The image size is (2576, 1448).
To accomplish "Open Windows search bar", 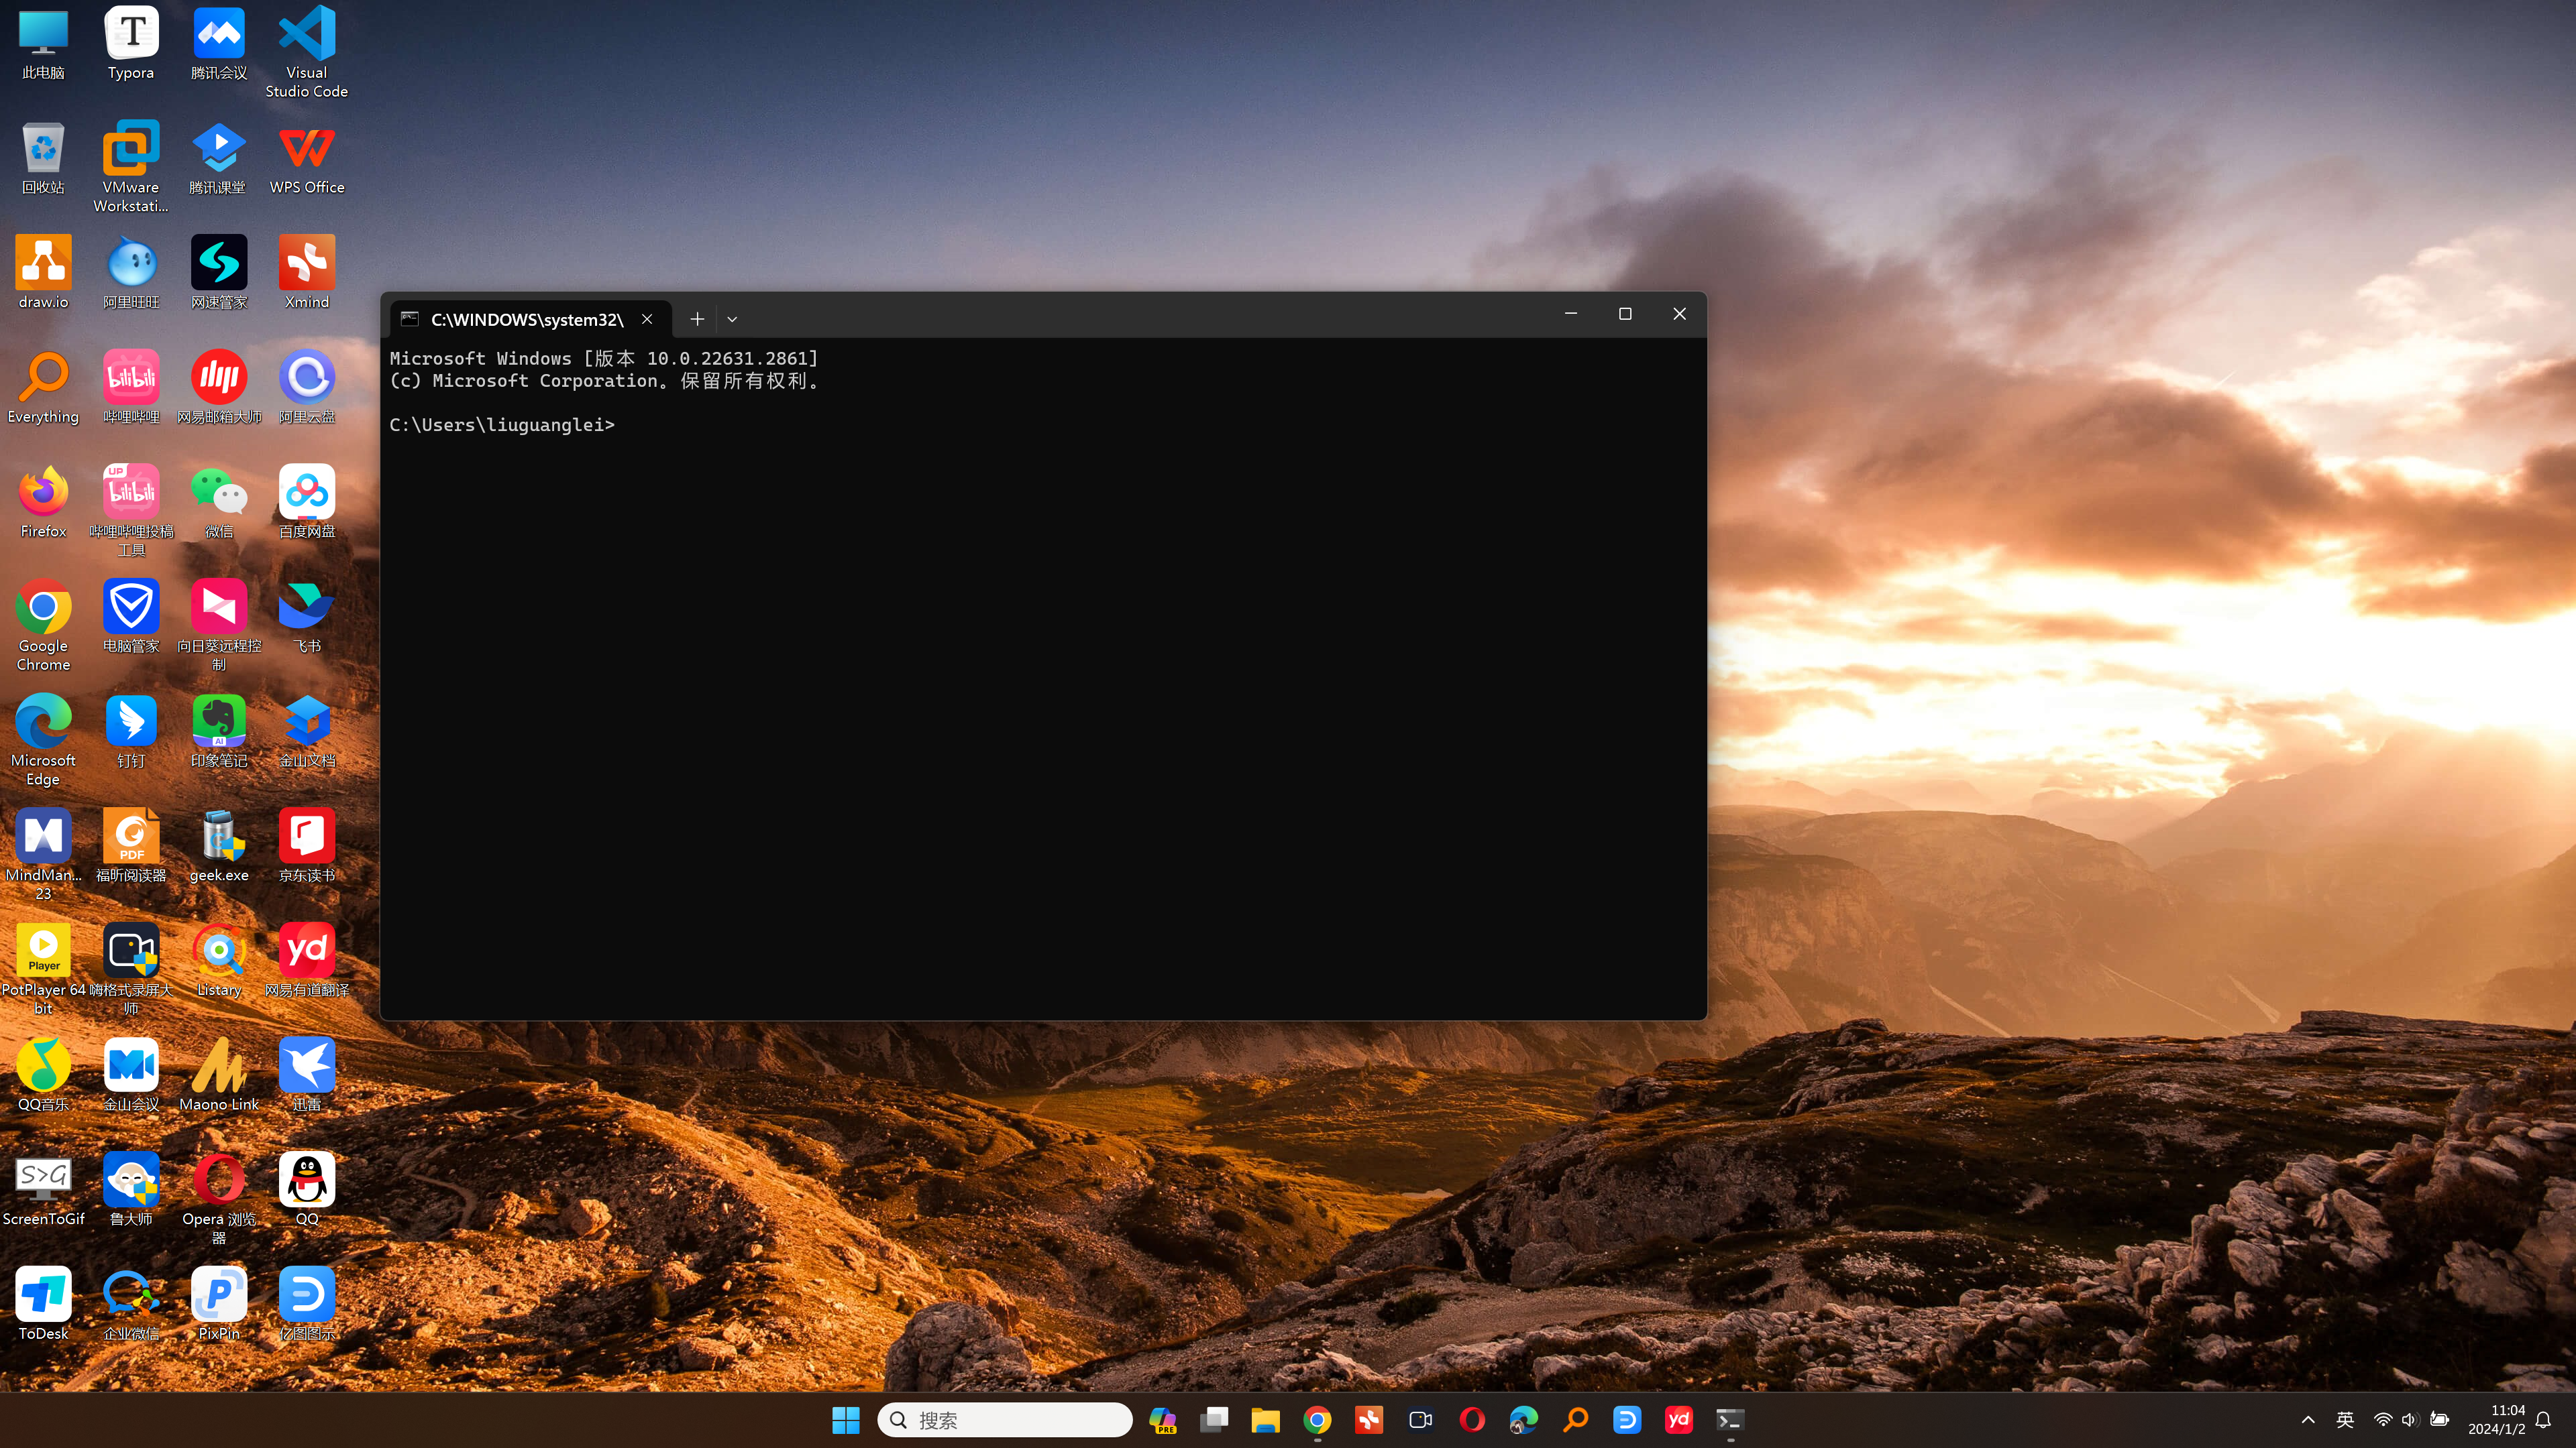I will [x=1003, y=1420].
